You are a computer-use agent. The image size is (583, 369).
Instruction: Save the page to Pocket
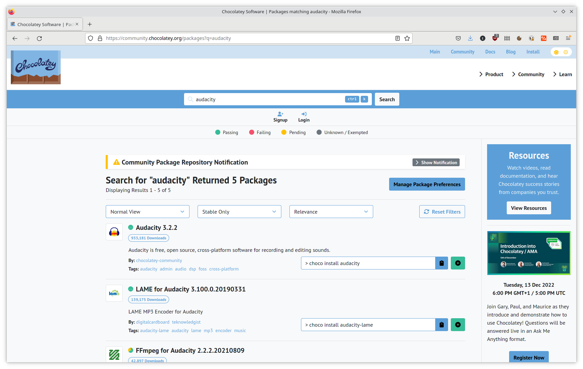[458, 38]
